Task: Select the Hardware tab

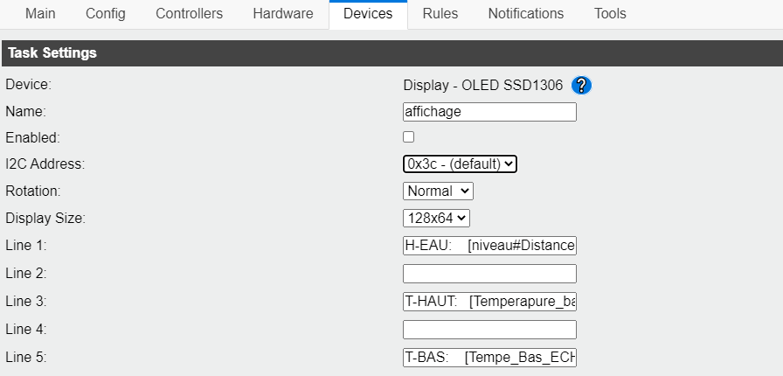Action: 283,14
